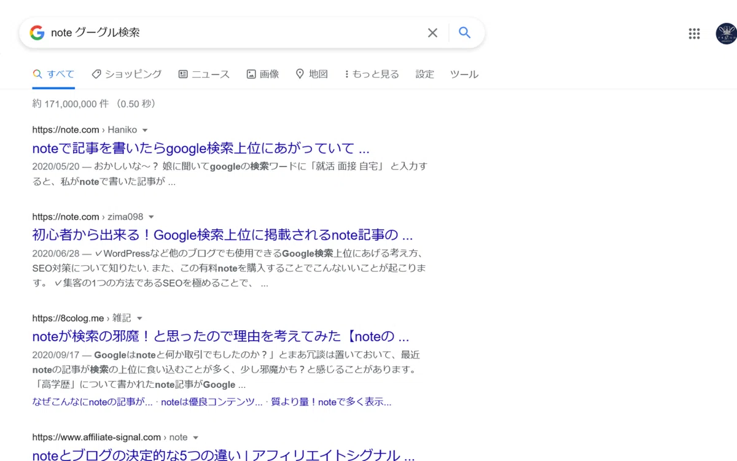The width and height of the screenshot is (737, 461).
Task: Open result noteで記事を書いたらgoogle検索上位にあがっていて
Action: [x=201, y=149]
